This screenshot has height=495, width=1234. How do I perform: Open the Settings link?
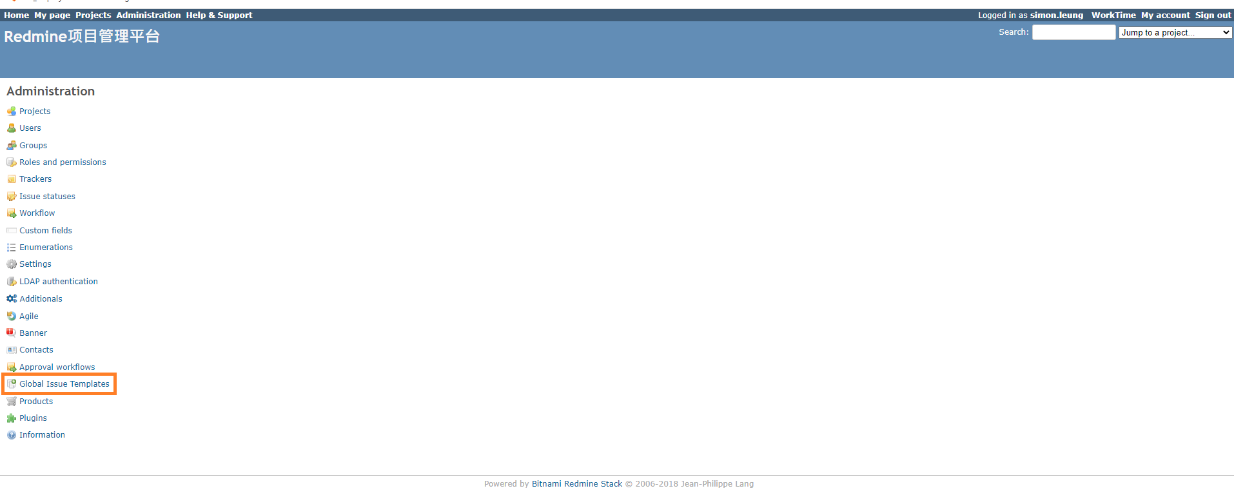click(35, 264)
